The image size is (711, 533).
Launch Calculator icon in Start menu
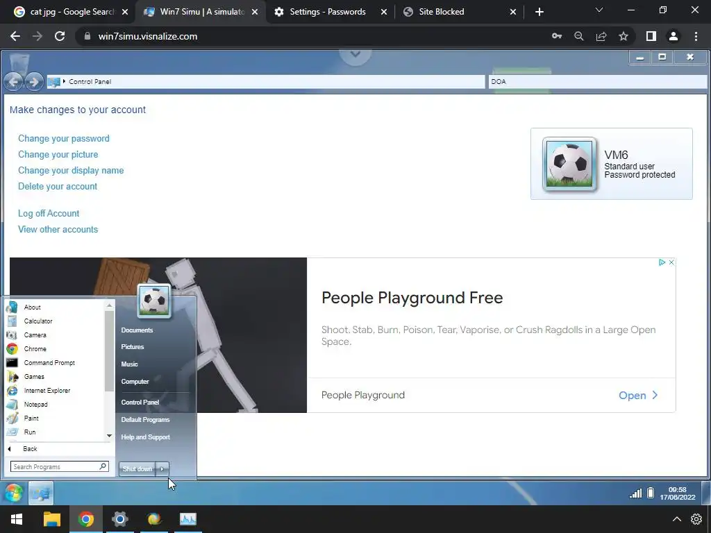12,321
